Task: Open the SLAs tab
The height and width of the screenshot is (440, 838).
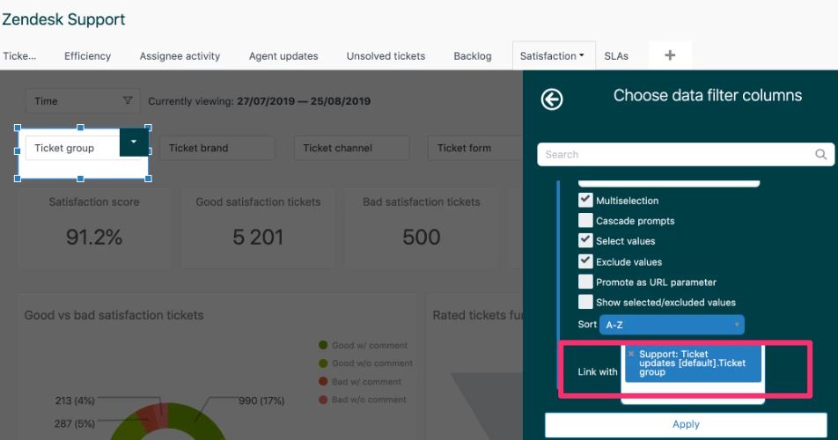Action: 616,56
